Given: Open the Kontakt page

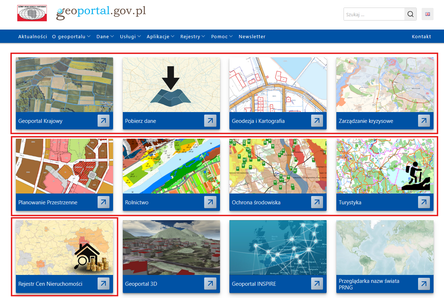Looking at the screenshot, I should point(421,36).
